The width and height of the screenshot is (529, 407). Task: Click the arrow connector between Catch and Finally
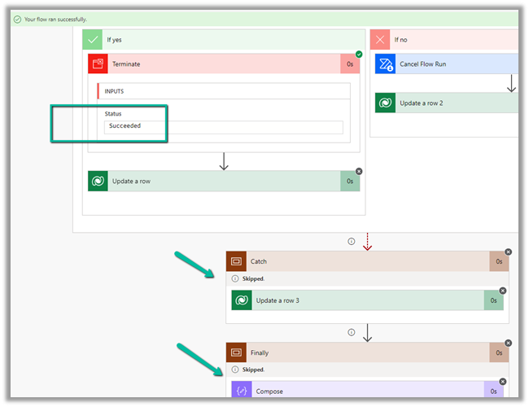pos(367,333)
